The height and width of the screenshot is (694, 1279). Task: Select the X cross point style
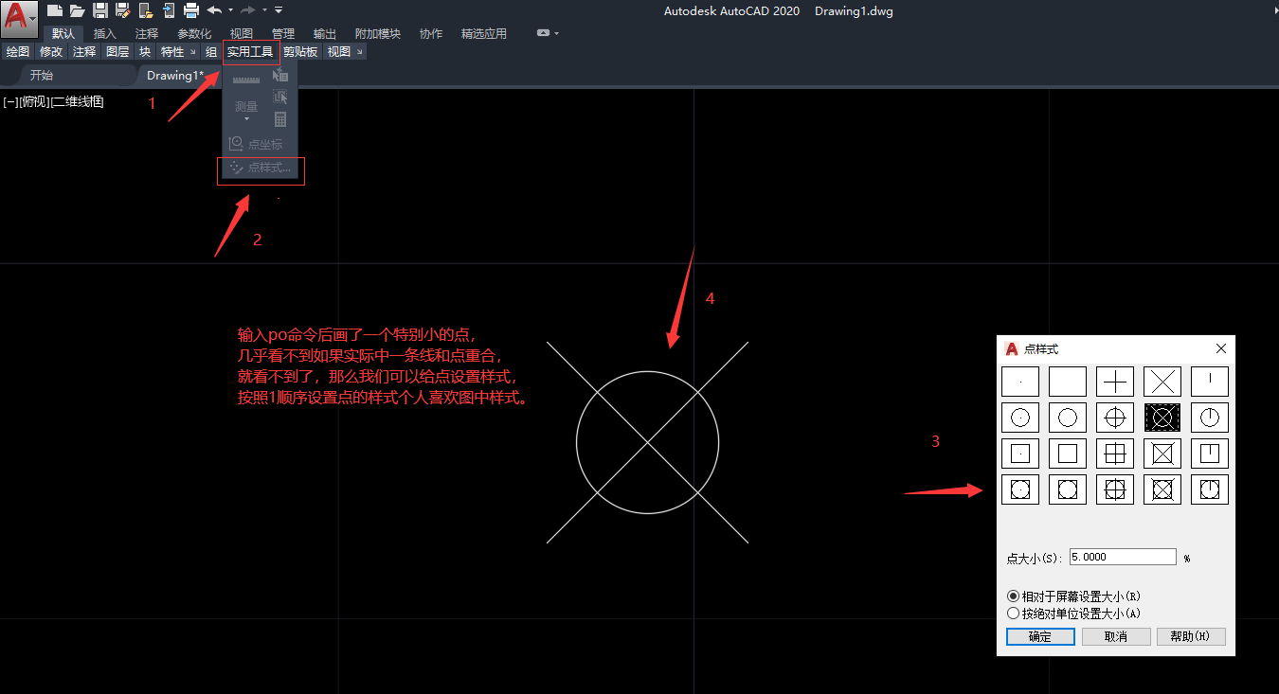[1162, 382]
